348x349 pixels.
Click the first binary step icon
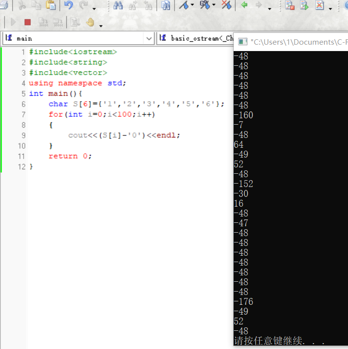pos(43,22)
